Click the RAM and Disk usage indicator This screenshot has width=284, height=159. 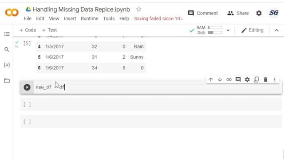point(209,30)
